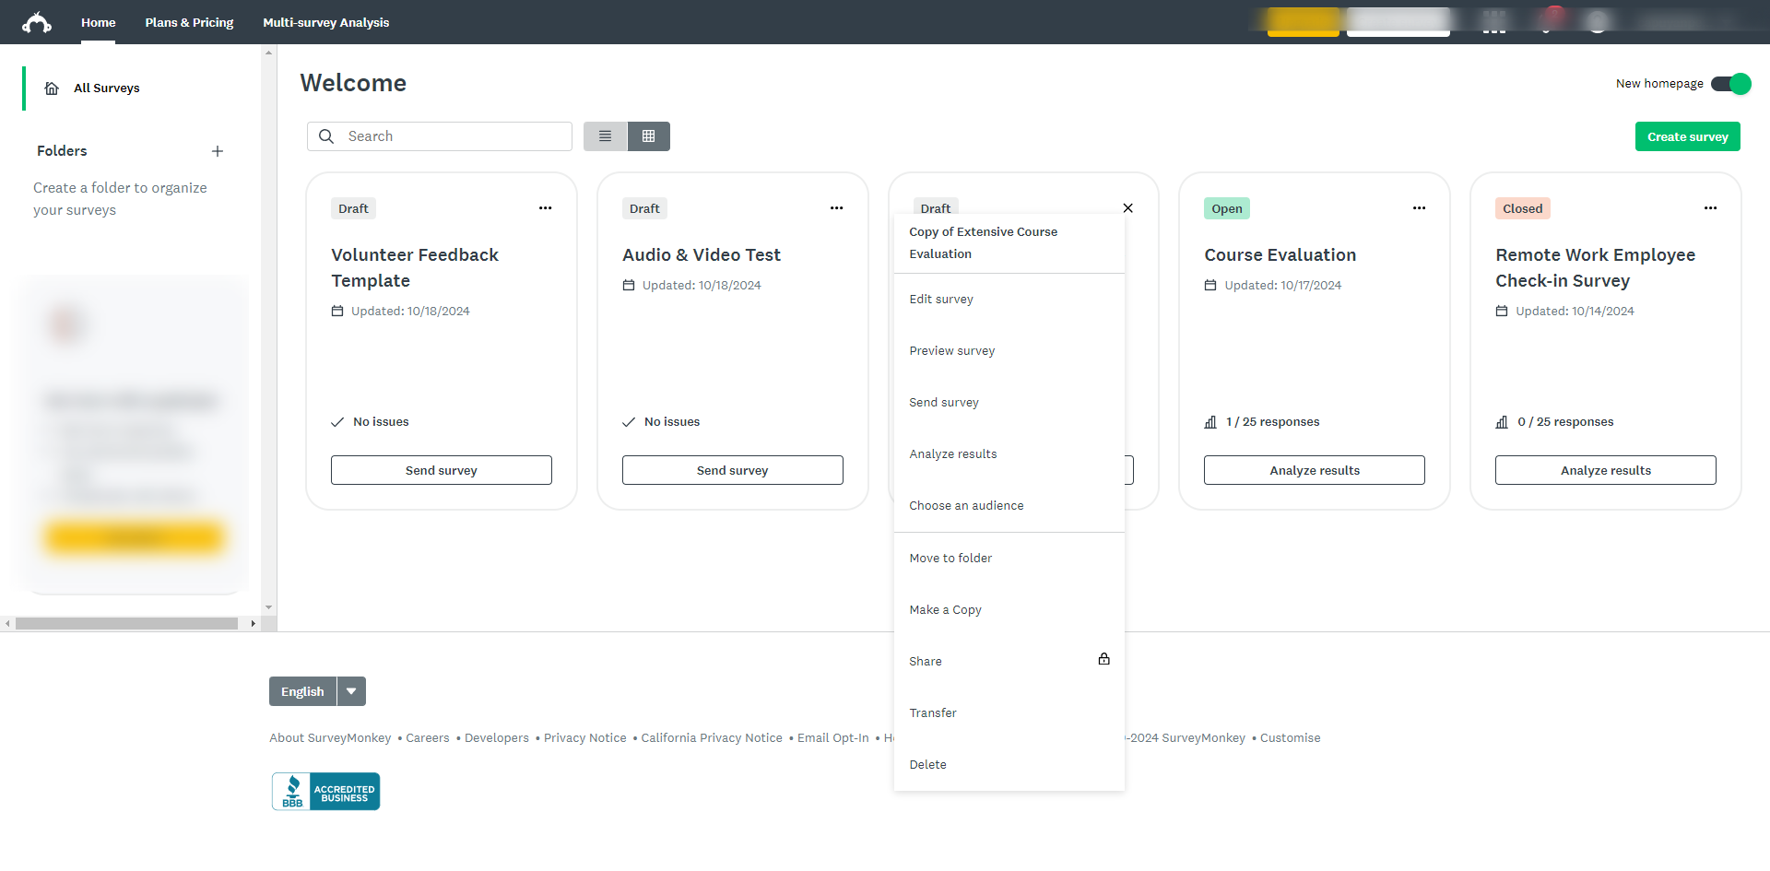The height and width of the screenshot is (871, 1770).
Task: Click the SurveyMonkey logo icon
Action: 37,22
